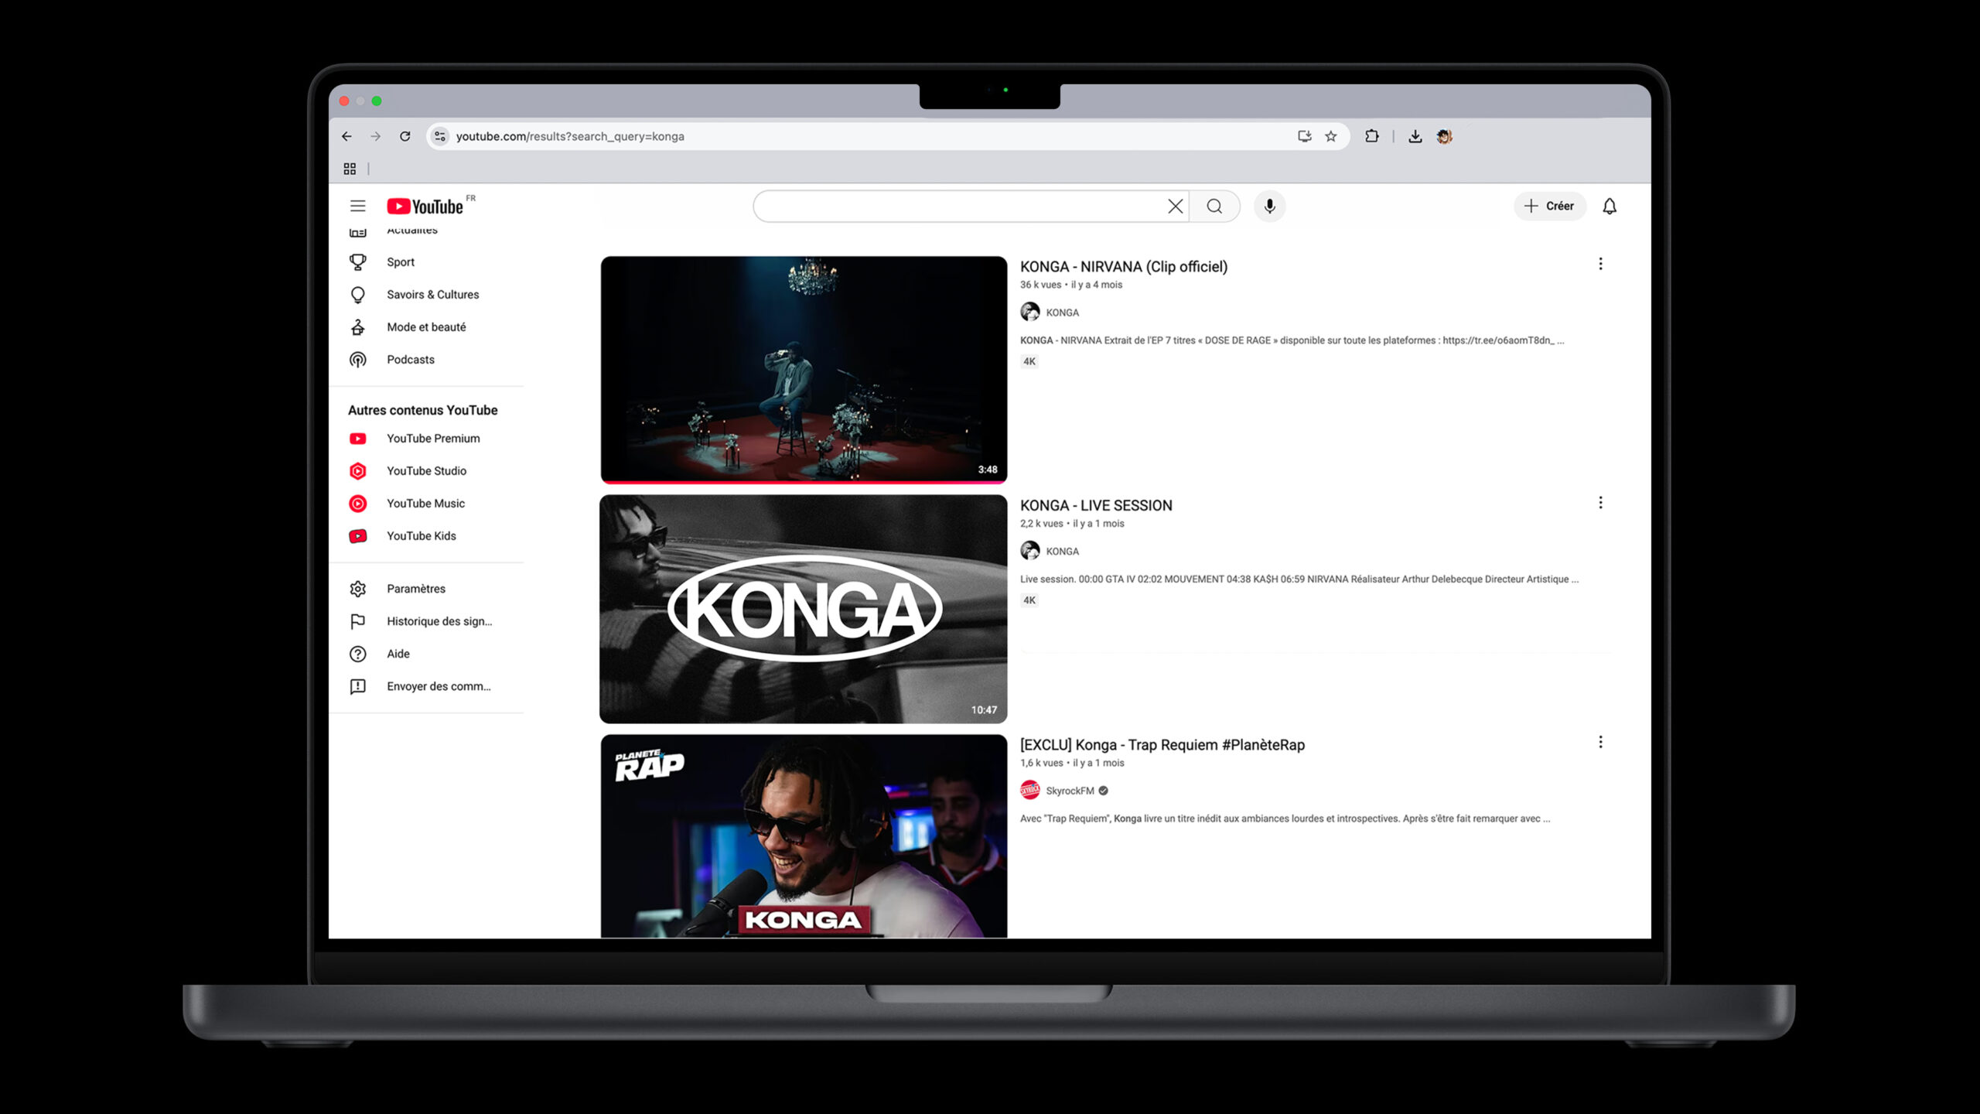Image resolution: width=1980 pixels, height=1114 pixels.
Task: Go back with the browser back arrow
Action: tap(346, 136)
